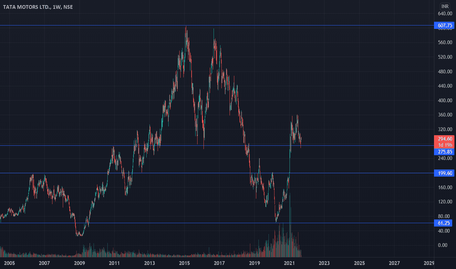This screenshot has width=456, height=269.
Task: Click the 360.00 price axis label
Action: point(445,115)
